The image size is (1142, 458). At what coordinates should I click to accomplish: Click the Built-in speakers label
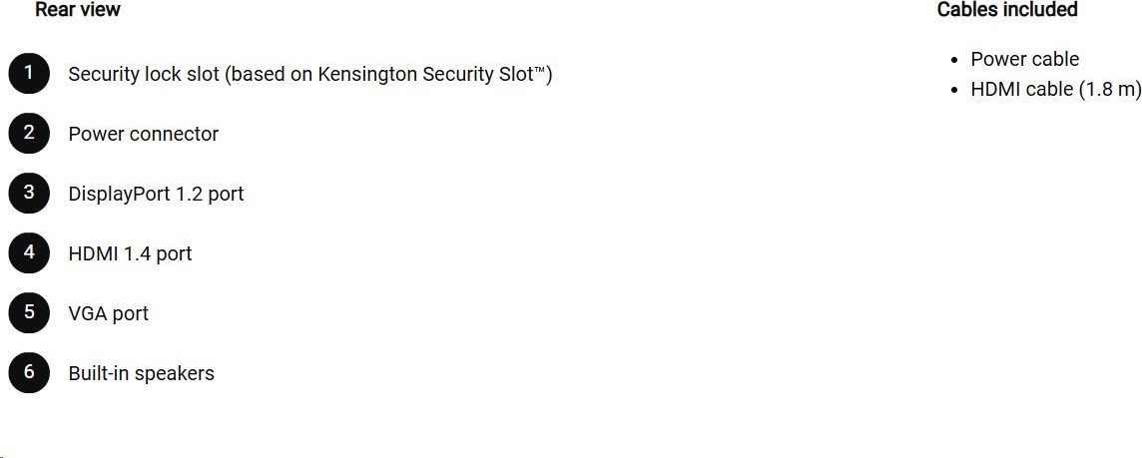click(142, 373)
